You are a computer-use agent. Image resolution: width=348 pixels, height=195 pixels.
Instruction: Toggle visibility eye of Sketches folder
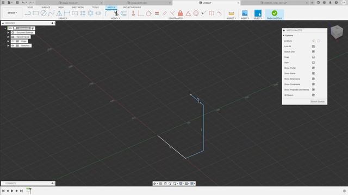coord(13,45)
